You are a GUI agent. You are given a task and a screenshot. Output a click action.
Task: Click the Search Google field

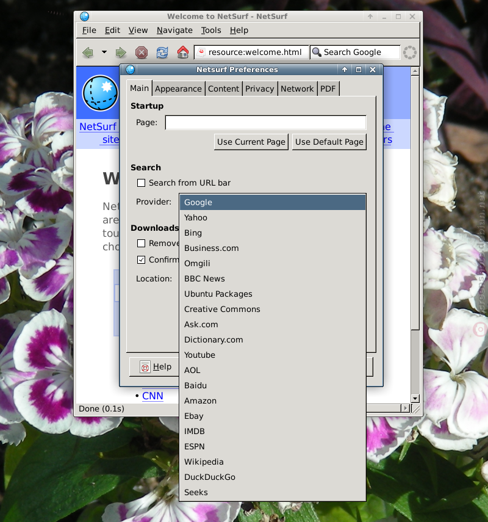click(355, 53)
